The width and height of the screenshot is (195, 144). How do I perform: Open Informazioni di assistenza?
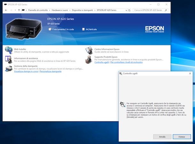(x=26, y=58)
